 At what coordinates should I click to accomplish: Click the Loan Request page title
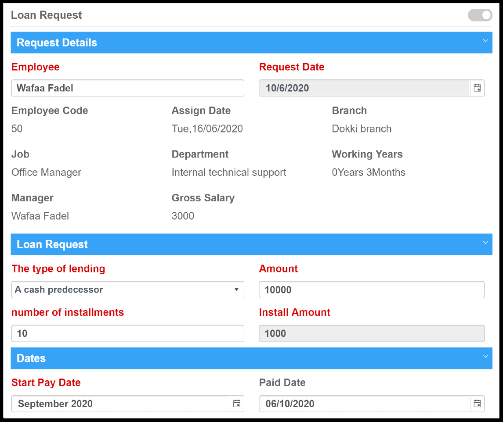click(47, 15)
